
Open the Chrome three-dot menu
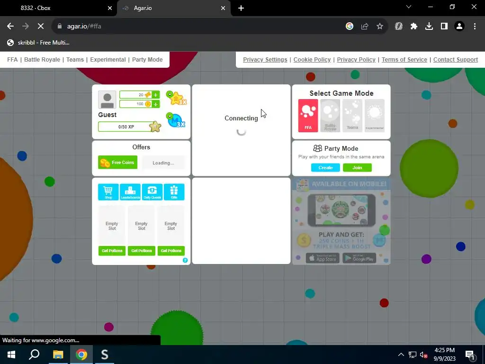point(475,27)
